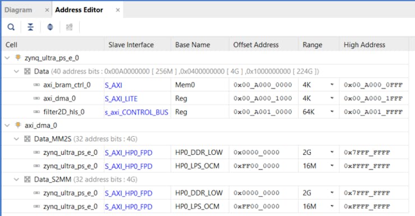Click the s_axi_CONTROL_BUS interface link
This screenshot has width=415, height=216.
point(137,112)
